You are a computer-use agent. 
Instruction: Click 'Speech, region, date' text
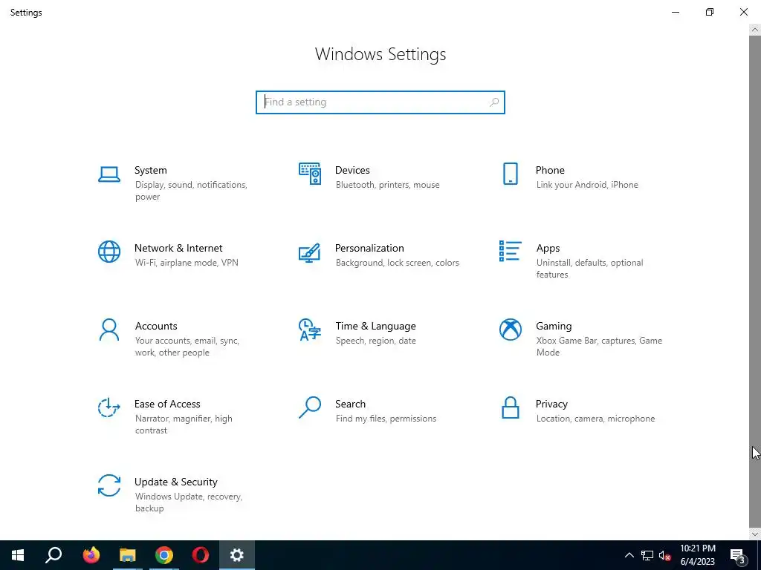(375, 341)
